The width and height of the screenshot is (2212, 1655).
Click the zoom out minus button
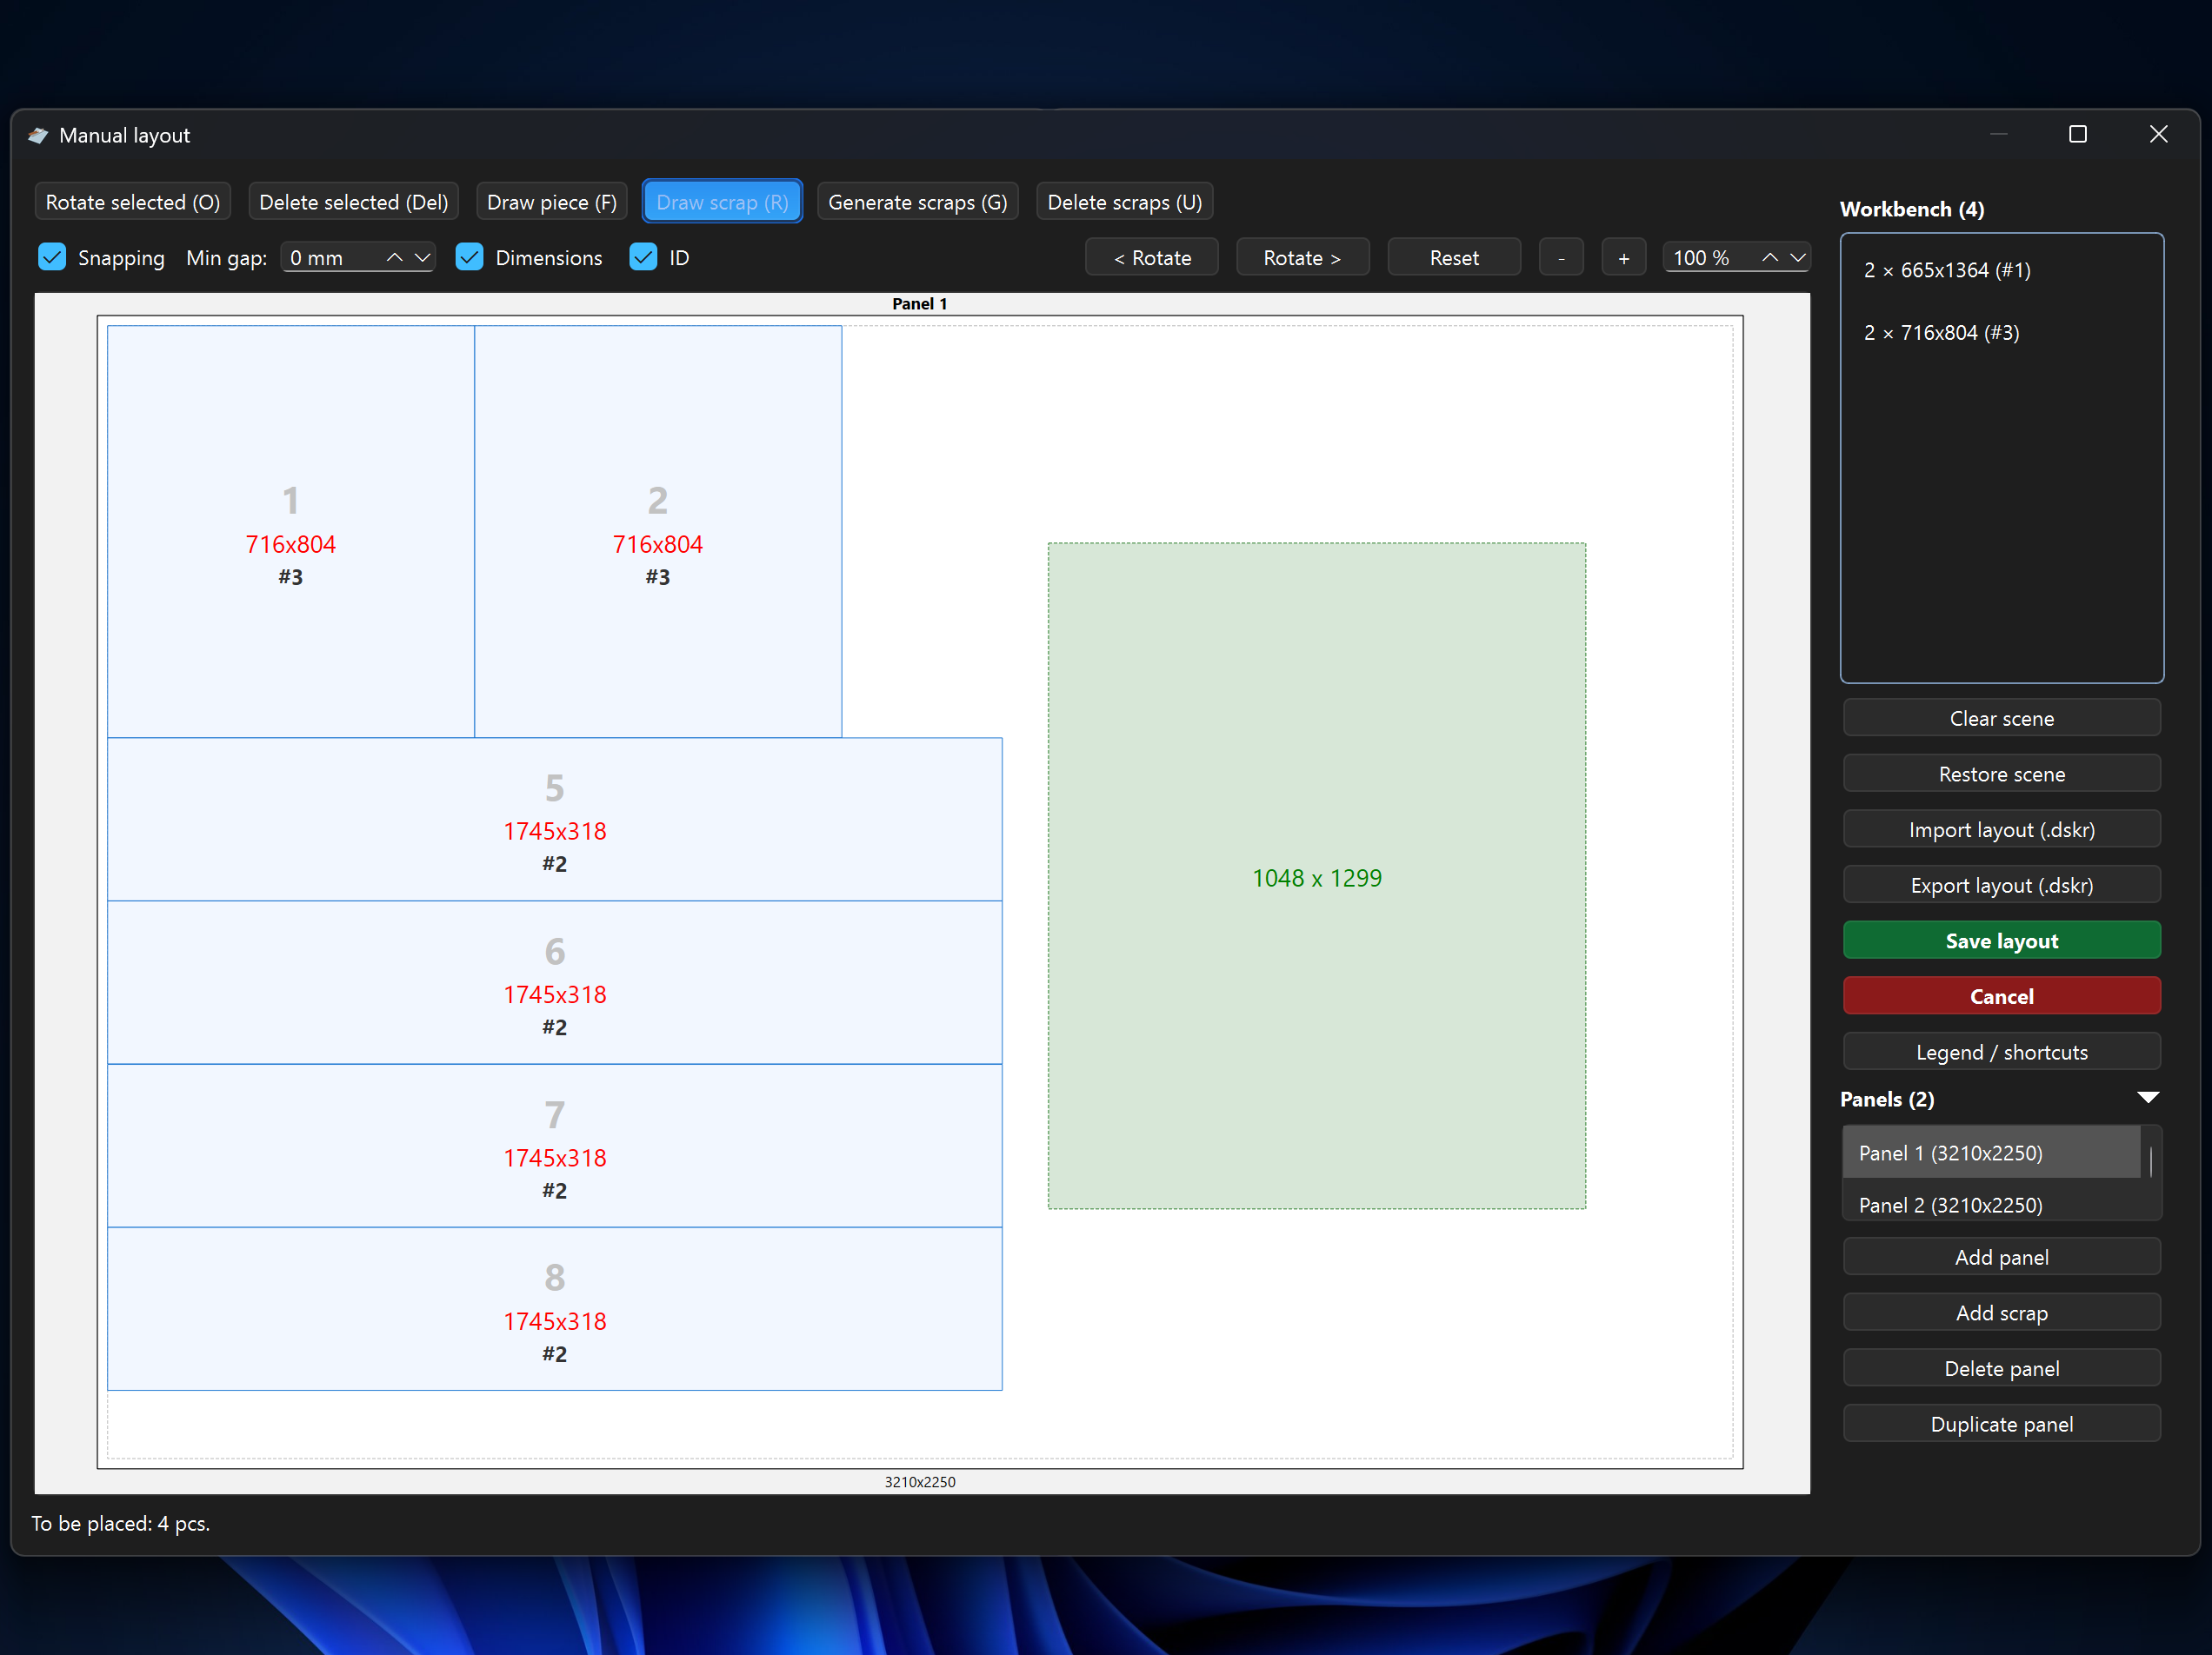(1560, 258)
